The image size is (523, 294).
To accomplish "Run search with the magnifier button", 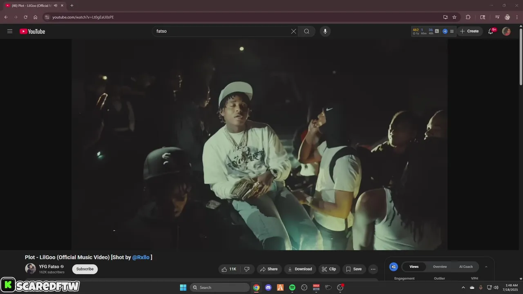I will [307, 31].
